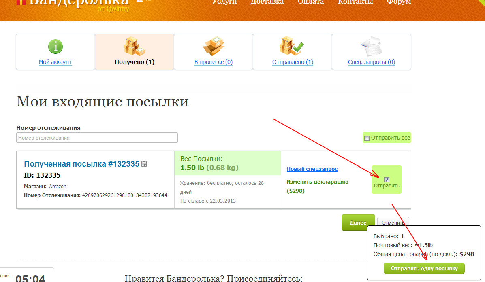
Task: Go to the Доставка menu section
Action: coord(267,2)
